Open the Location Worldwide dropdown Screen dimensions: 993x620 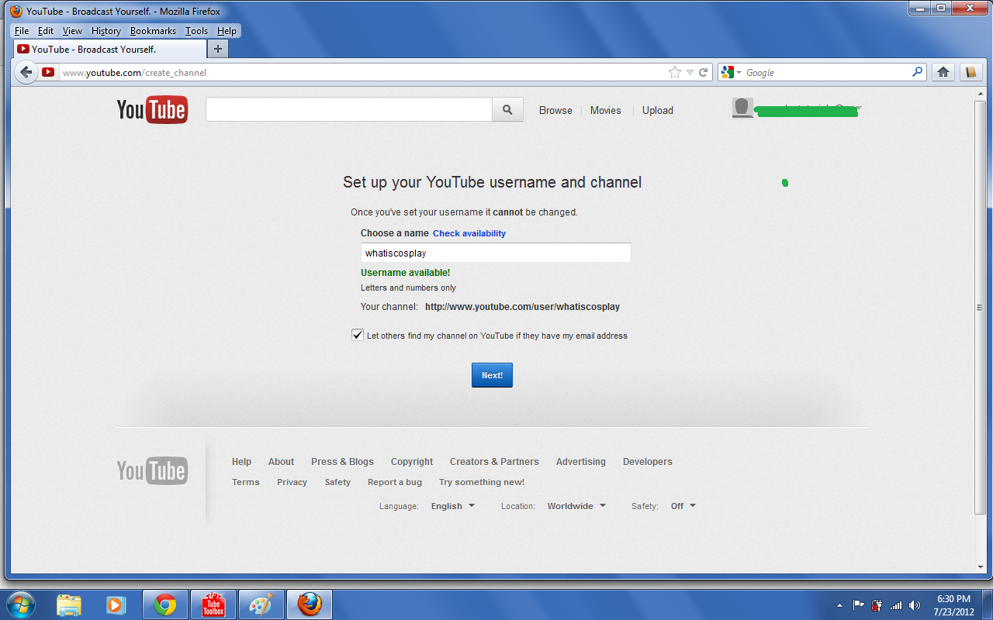click(576, 506)
